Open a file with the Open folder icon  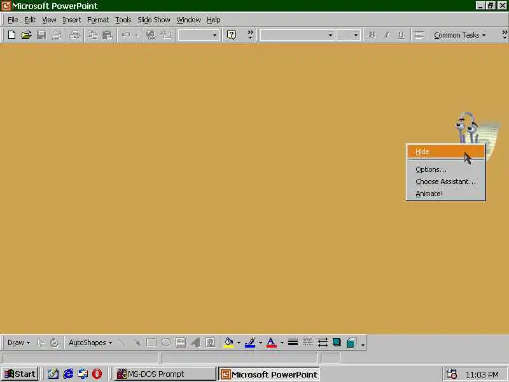click(x=26, y=35)
